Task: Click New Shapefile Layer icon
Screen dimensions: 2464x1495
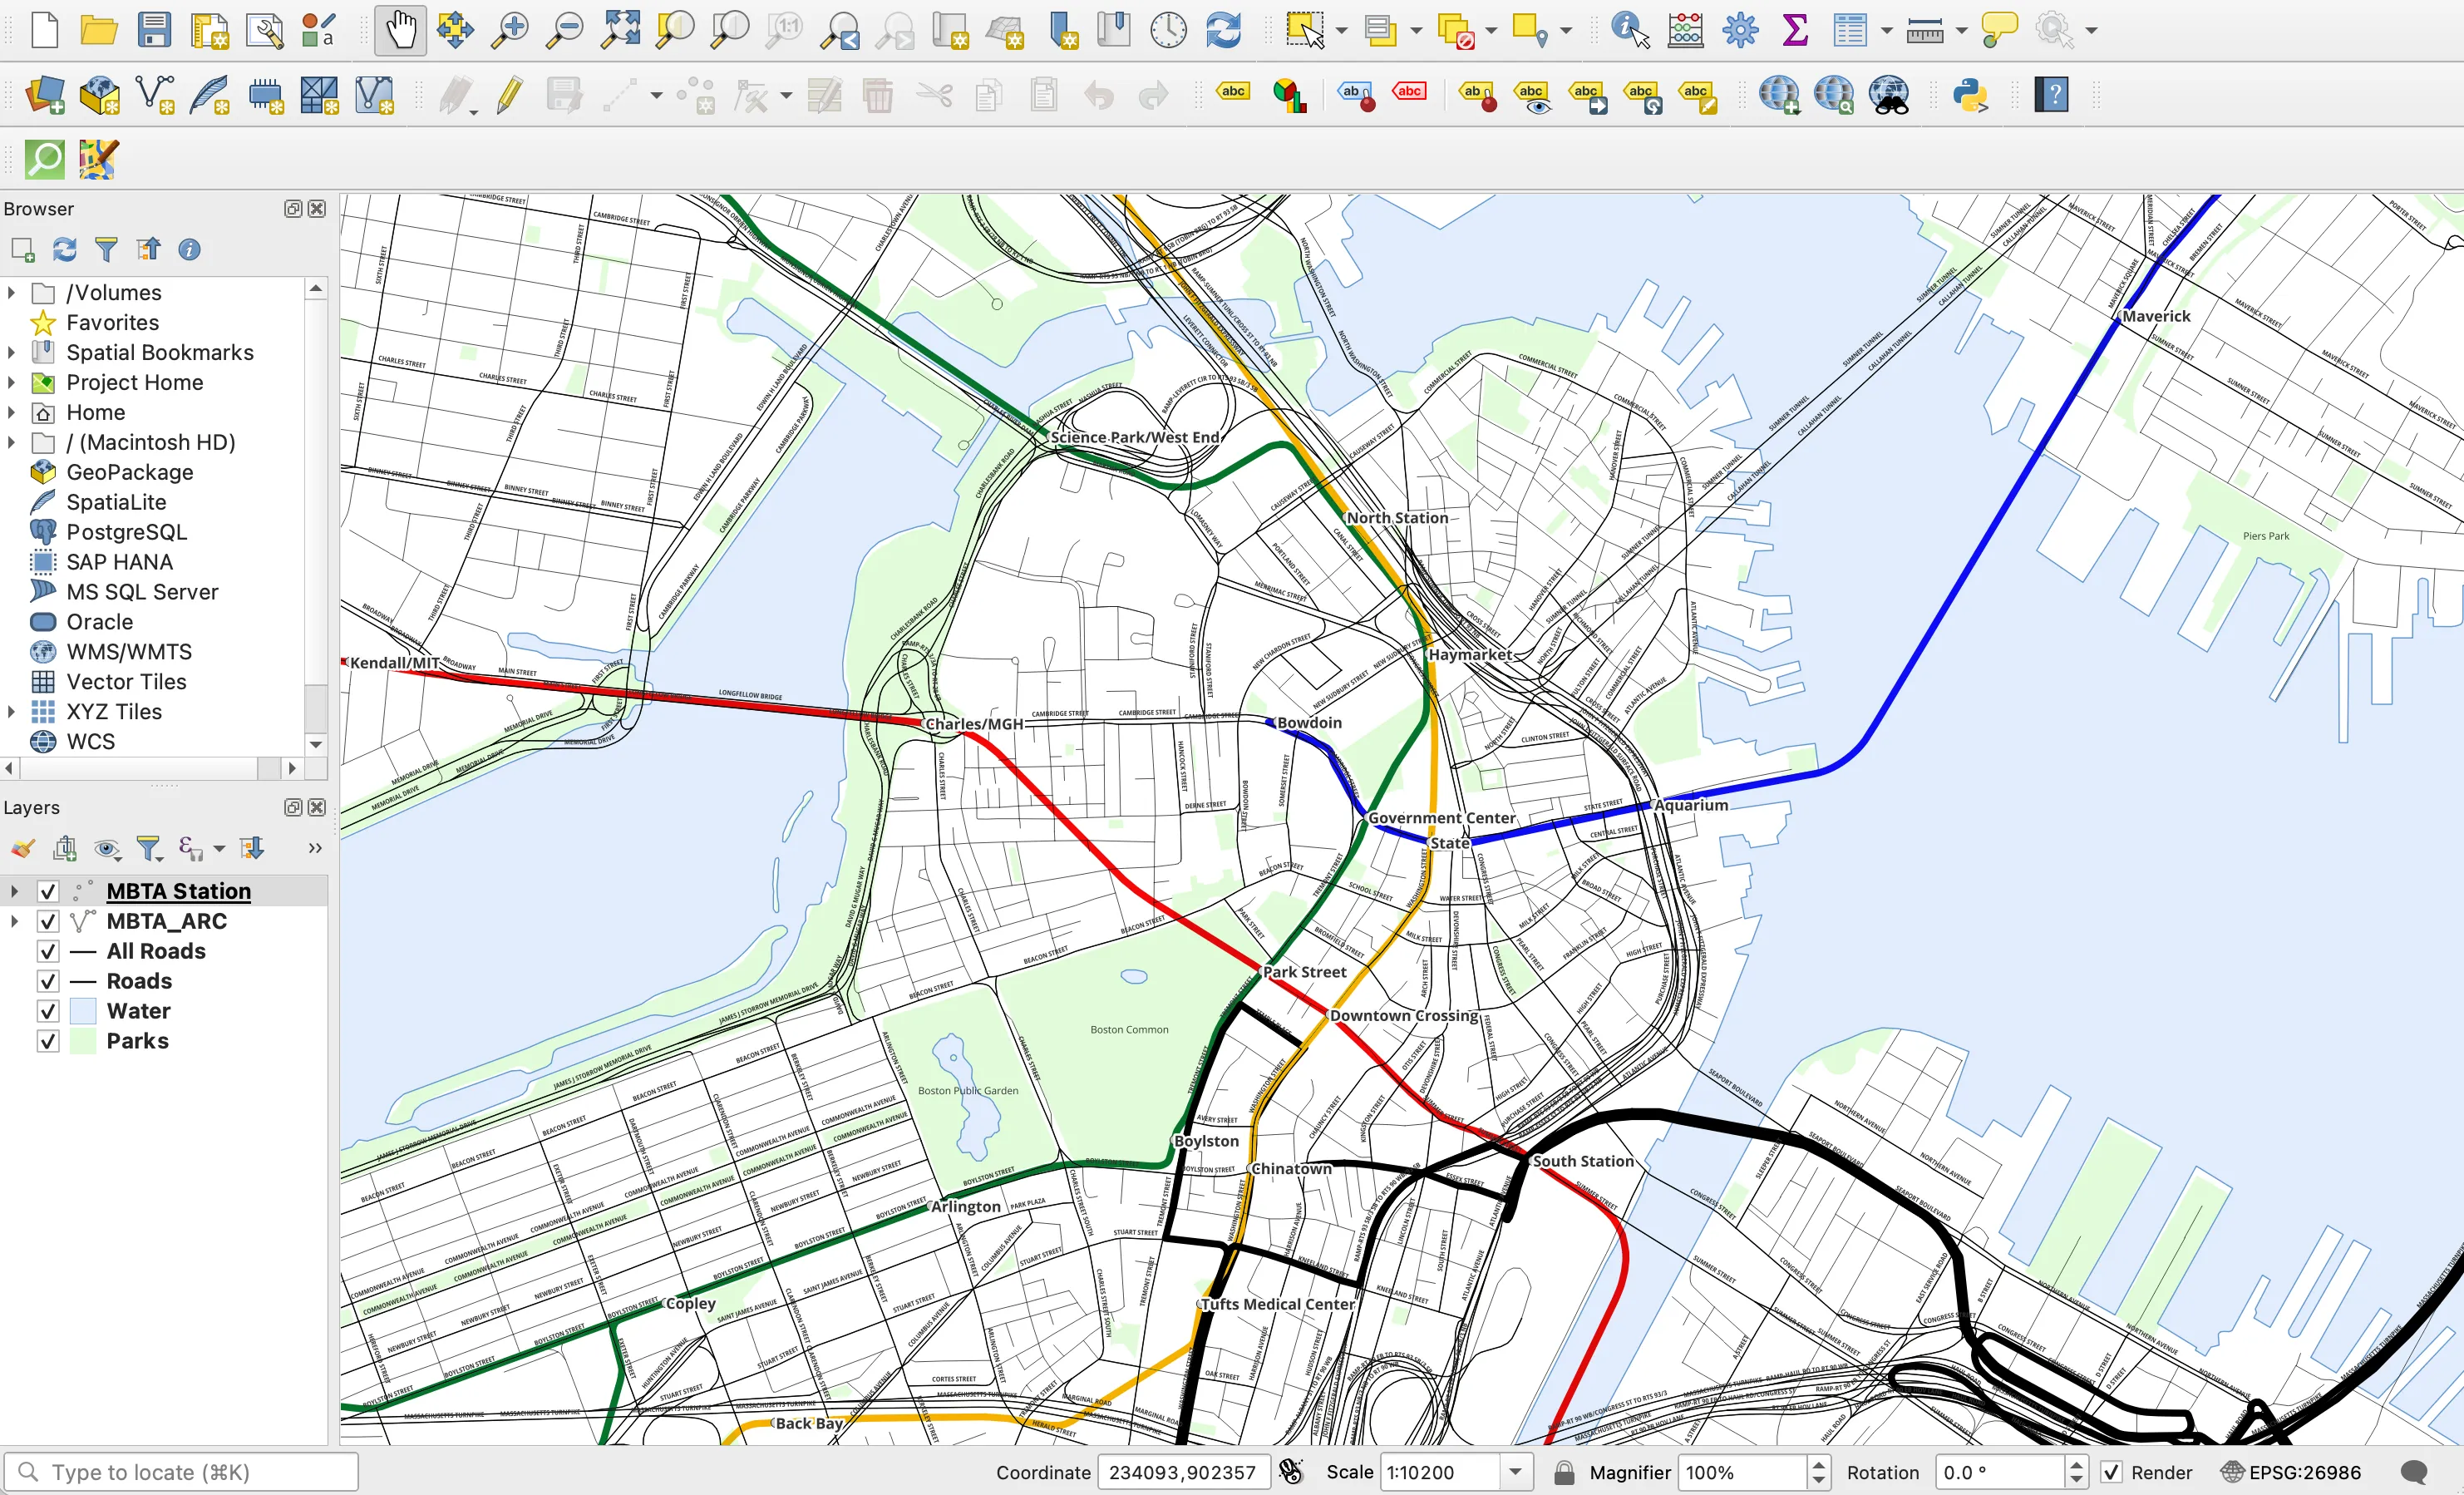Action: pyautogui.click(x=154, y=95)
